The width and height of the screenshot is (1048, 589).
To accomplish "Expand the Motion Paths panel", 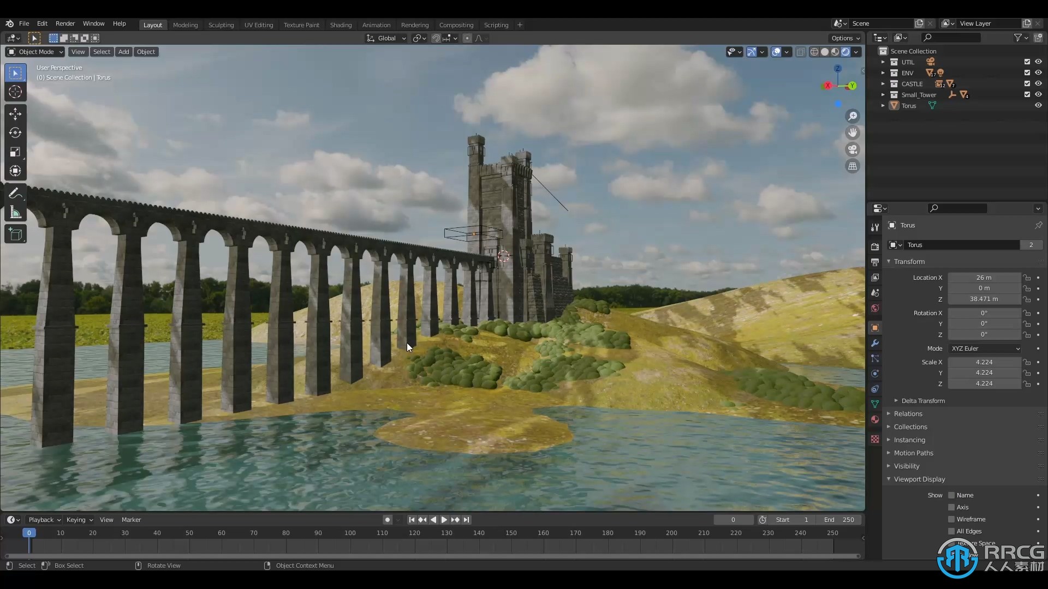I will pos(913,453).
